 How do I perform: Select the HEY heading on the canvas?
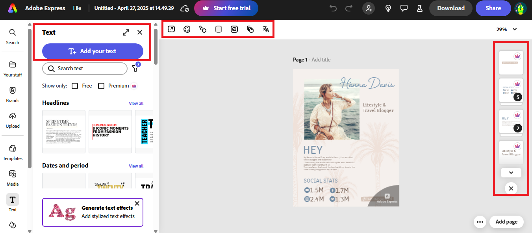(x=313, y=150)
